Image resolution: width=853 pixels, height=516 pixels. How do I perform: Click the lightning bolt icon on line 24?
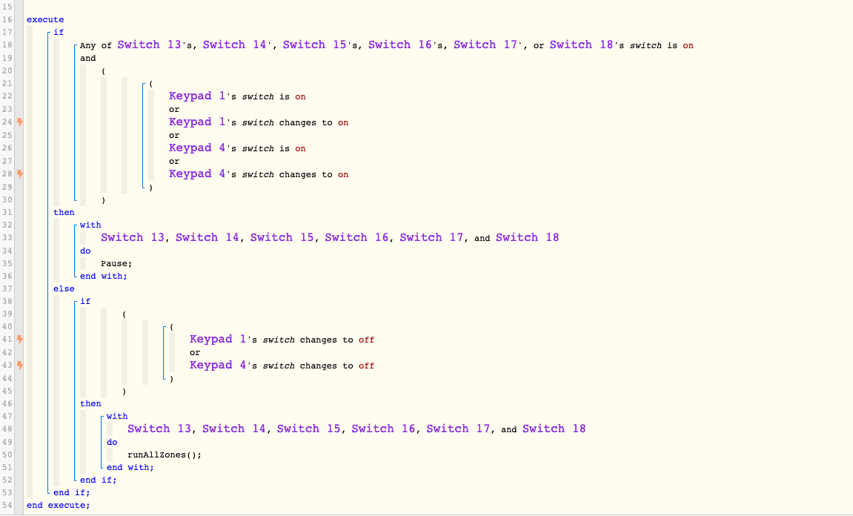pos(19,122)
